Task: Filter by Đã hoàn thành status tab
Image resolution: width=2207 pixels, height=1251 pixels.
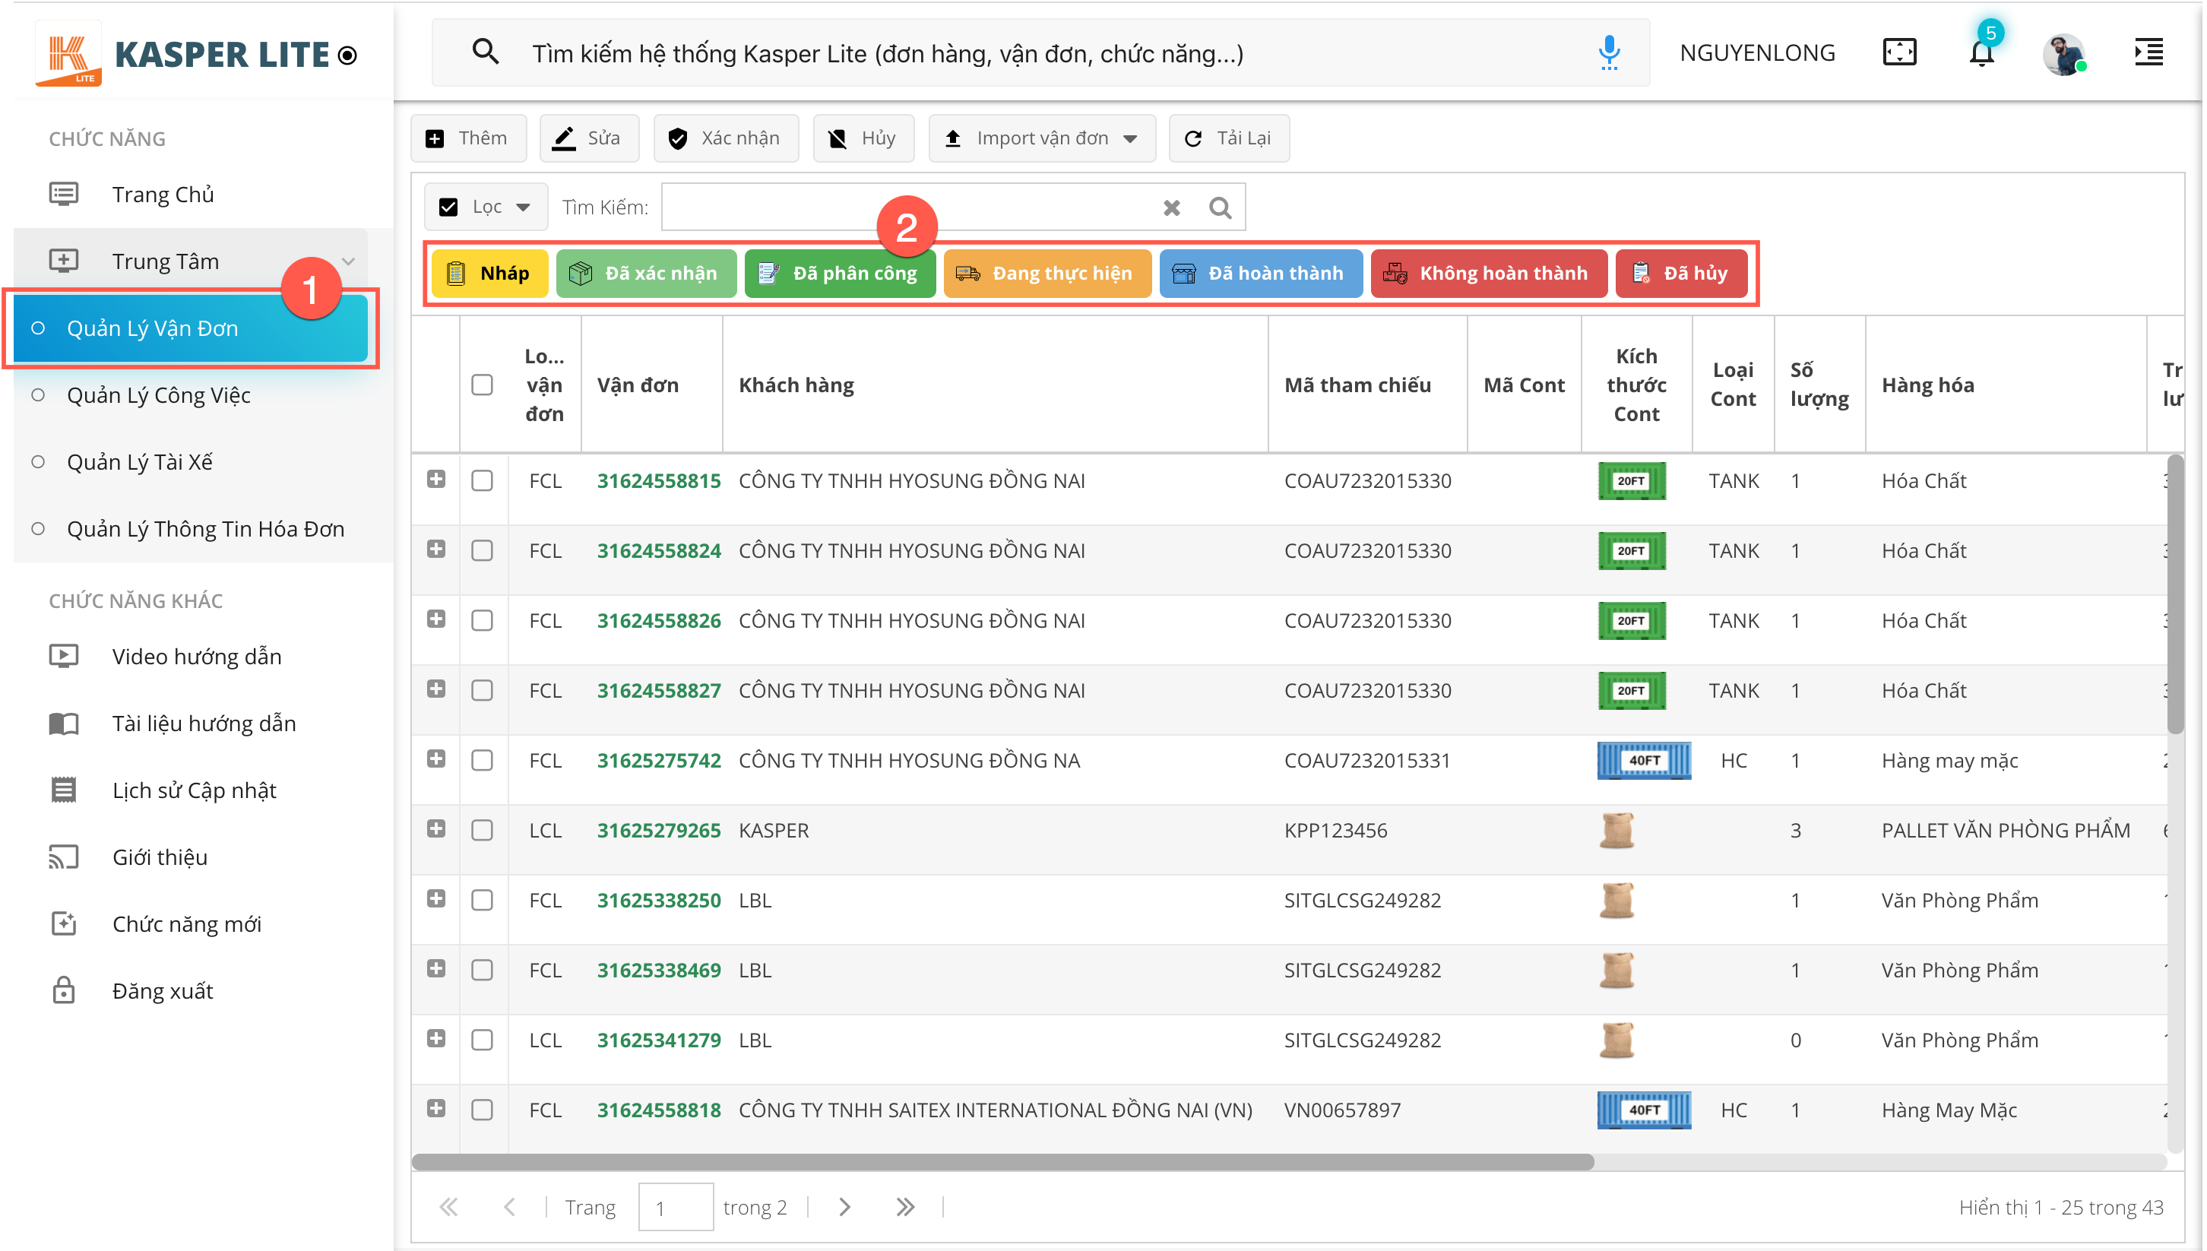Action: coord(1259,273)
